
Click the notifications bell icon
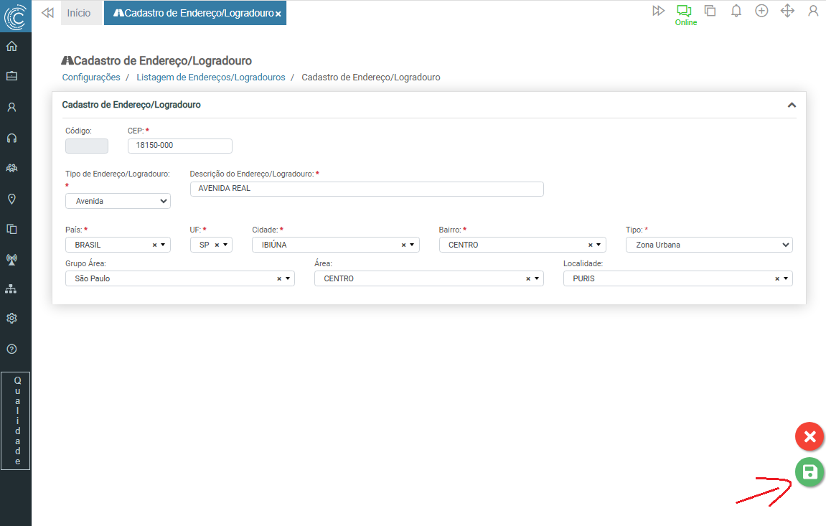coord(736,11)
